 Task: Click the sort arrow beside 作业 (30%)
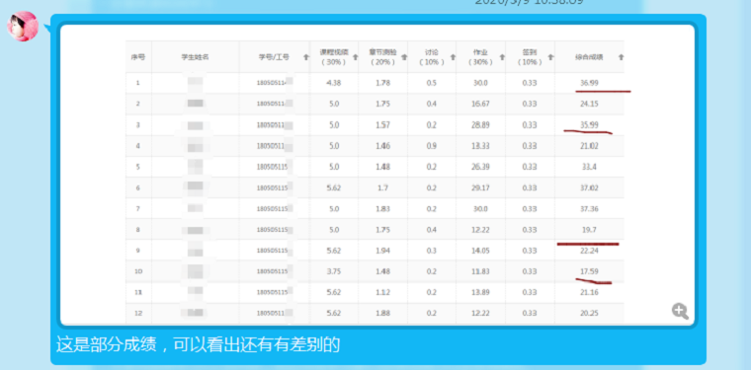(502, 57)
